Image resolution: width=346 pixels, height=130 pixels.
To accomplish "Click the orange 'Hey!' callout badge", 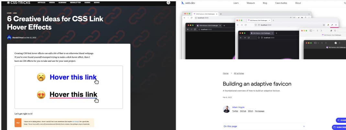I will (x=18, y=123).
